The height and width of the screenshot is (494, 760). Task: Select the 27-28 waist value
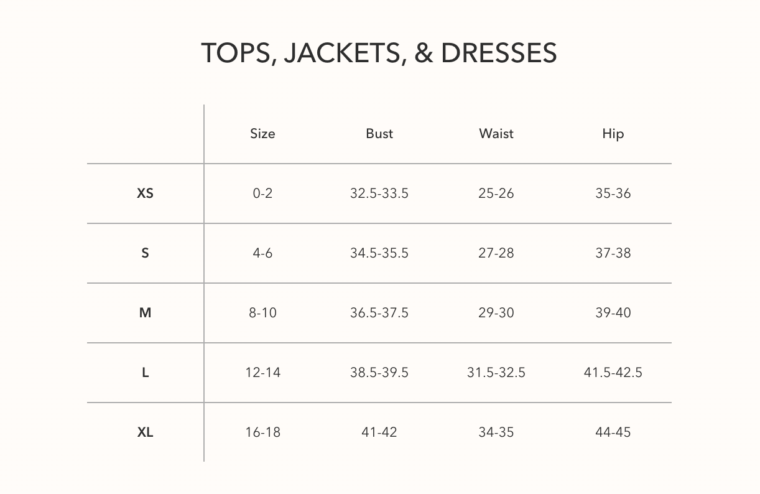pos(496,253)
